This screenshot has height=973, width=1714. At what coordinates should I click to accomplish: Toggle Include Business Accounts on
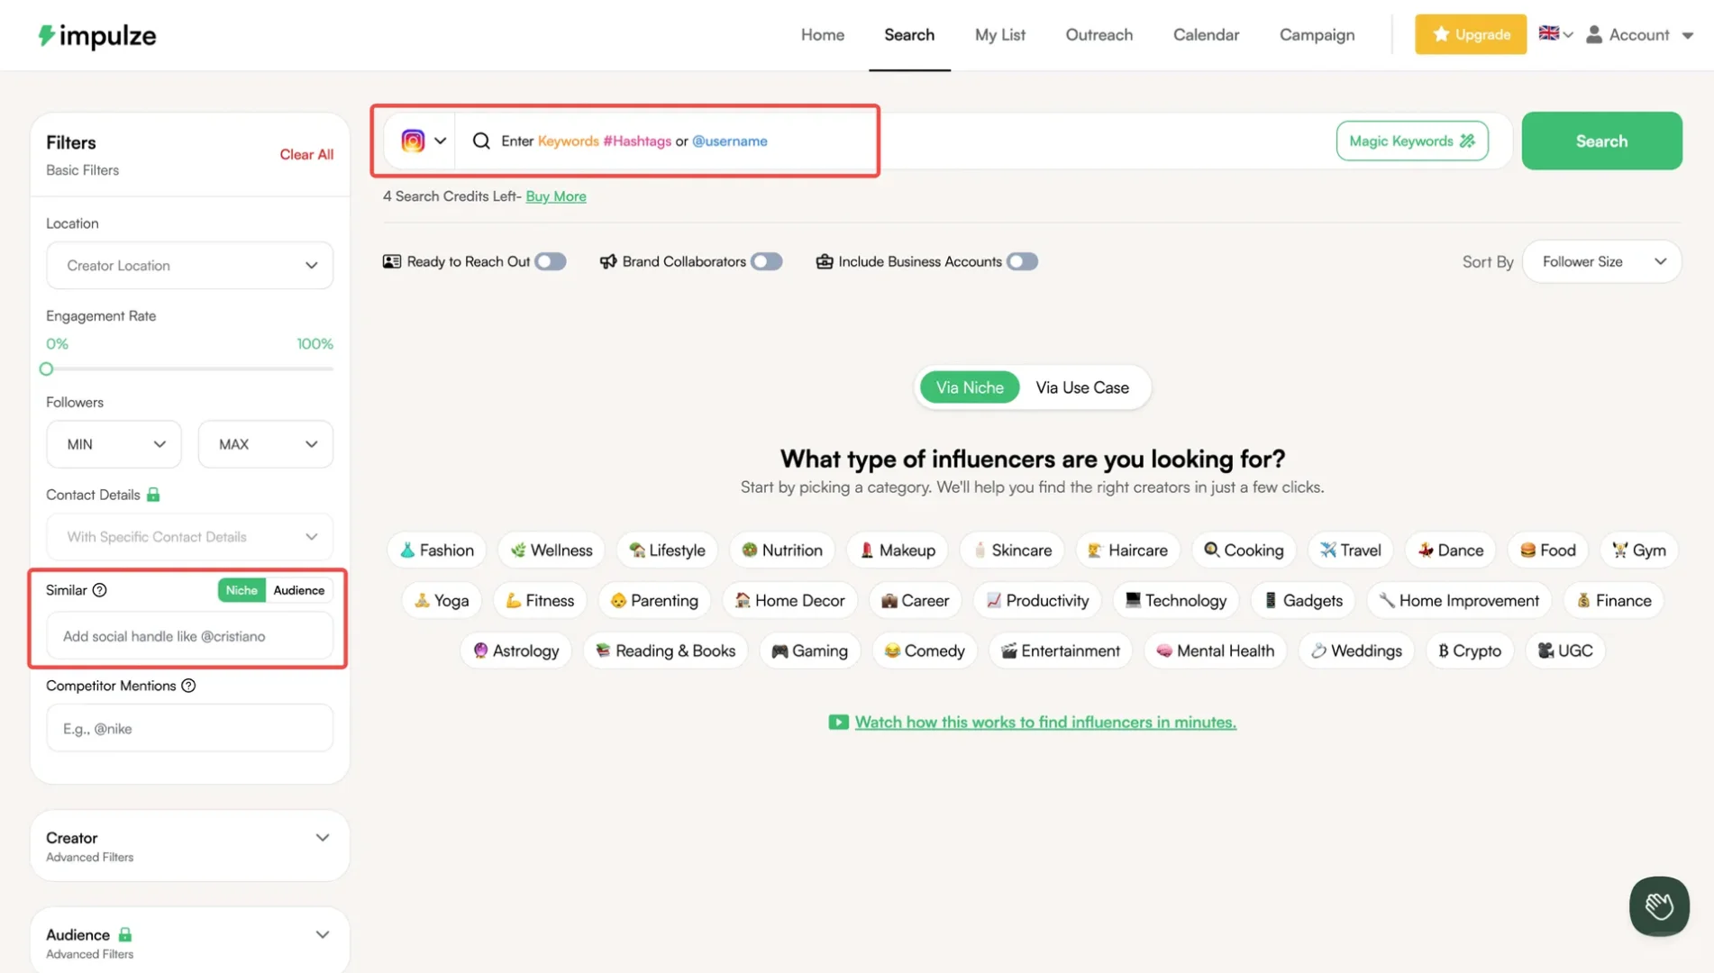(x=1022, y=261)
